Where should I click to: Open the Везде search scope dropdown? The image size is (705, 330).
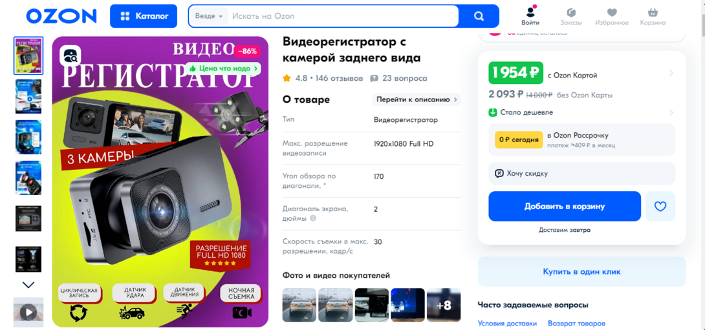[209, 16]
